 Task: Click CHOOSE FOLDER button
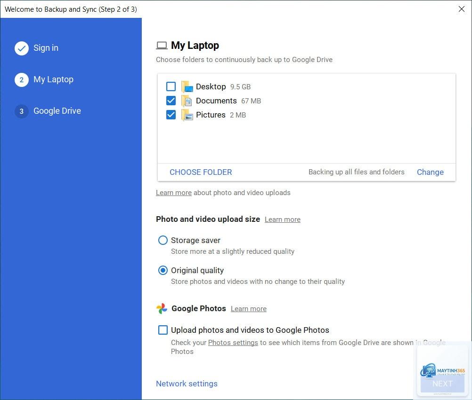click(x=201, y=172)
